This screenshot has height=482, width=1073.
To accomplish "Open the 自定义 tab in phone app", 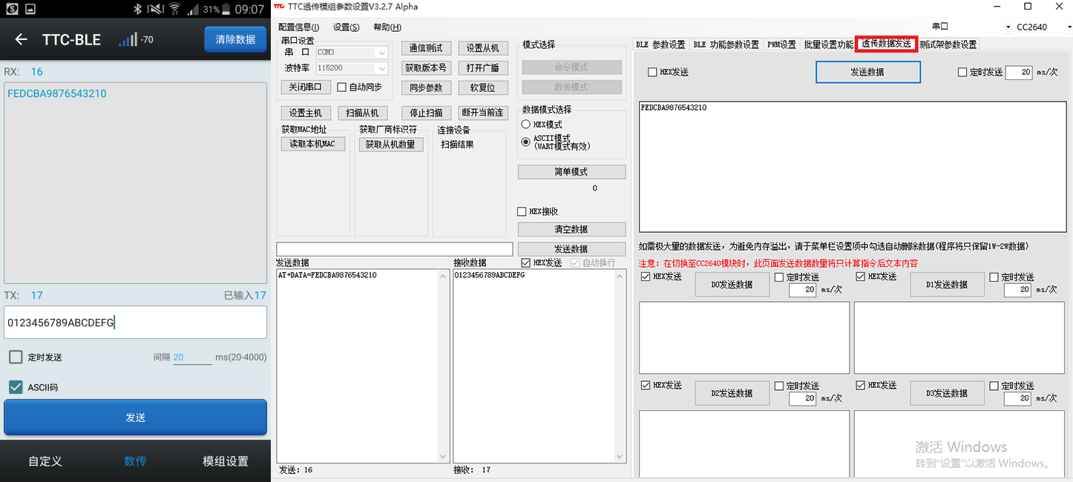I will pos(45,460).
